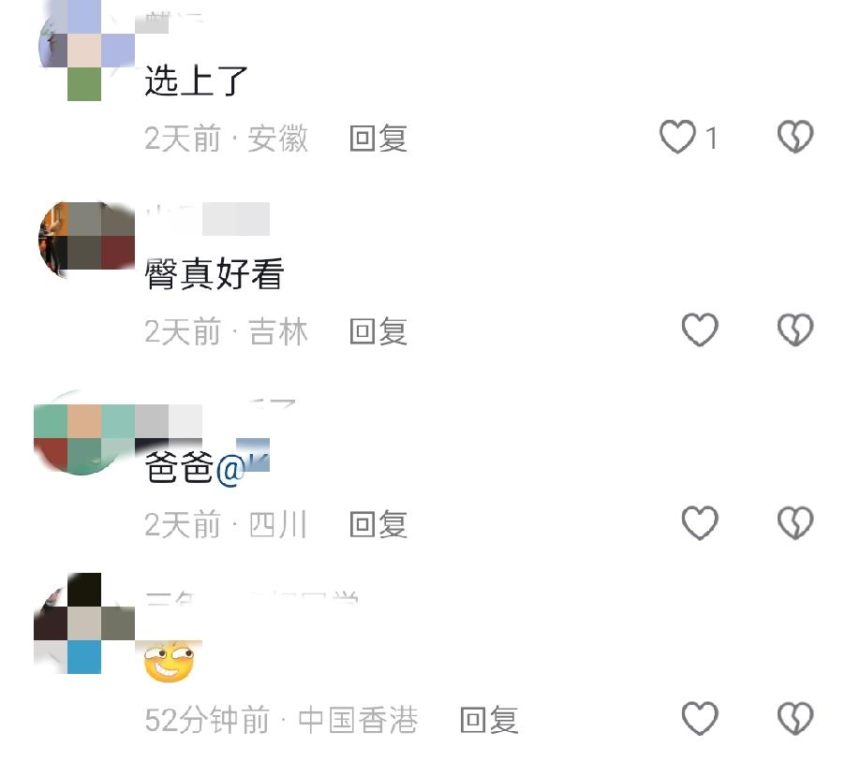Like the comment '选上了'

pyautogui.click(x=678, y=137)
